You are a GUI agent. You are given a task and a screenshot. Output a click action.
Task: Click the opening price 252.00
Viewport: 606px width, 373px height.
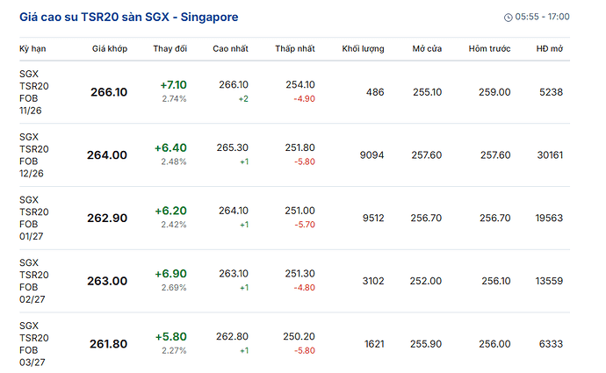coord(426,281)
